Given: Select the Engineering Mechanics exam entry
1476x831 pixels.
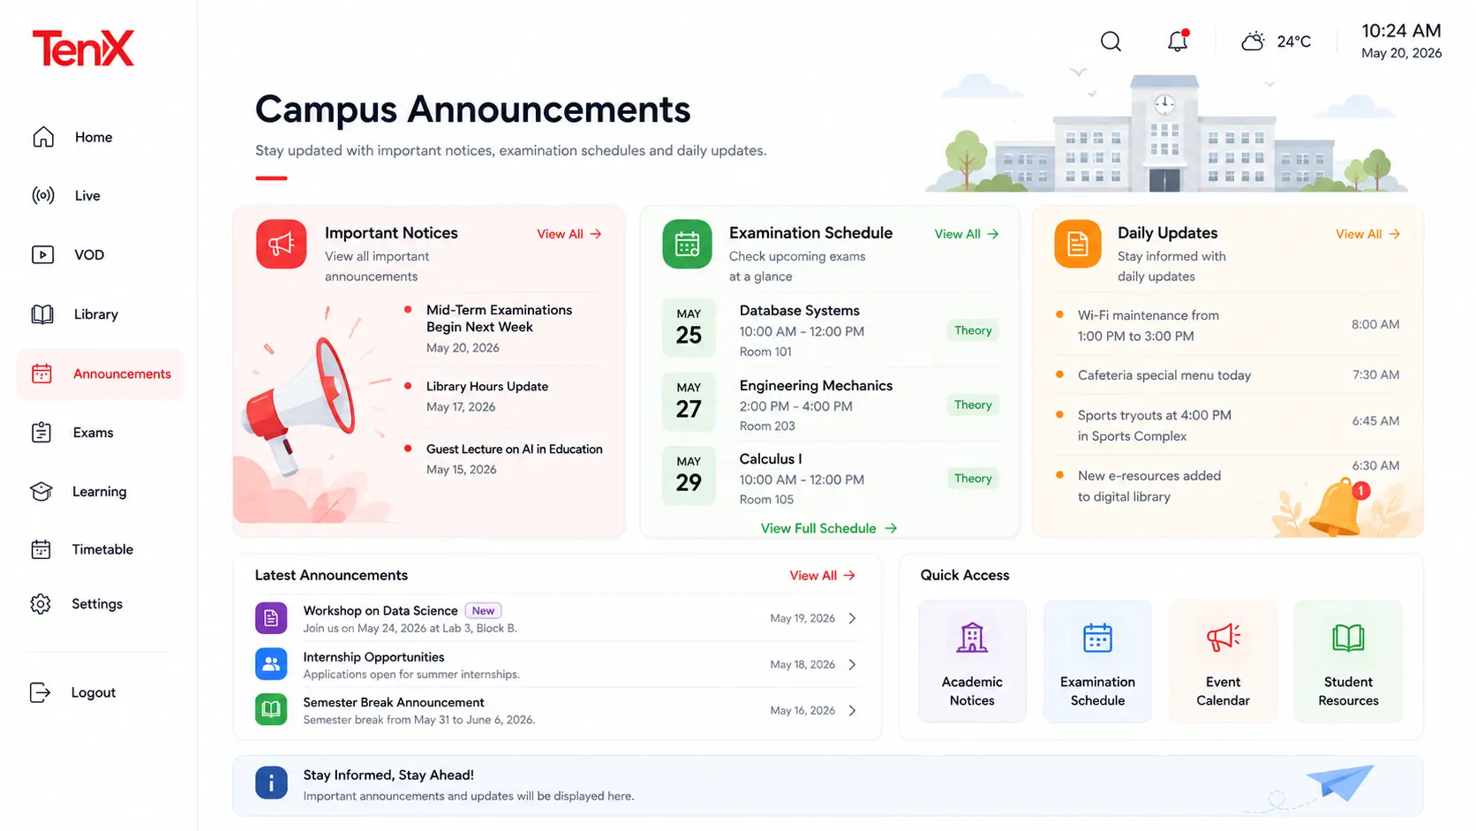Looking at the screenshot, I should pos(831,404).
